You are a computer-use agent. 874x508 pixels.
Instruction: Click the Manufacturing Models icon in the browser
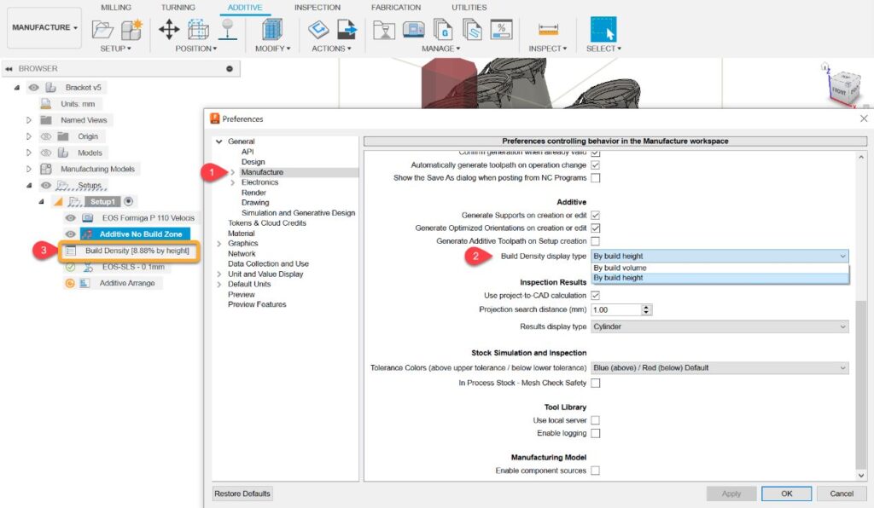46,169
